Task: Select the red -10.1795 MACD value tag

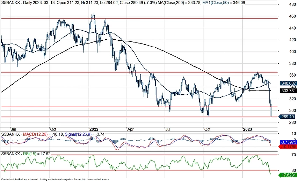Action: click(x=288, y=147)
